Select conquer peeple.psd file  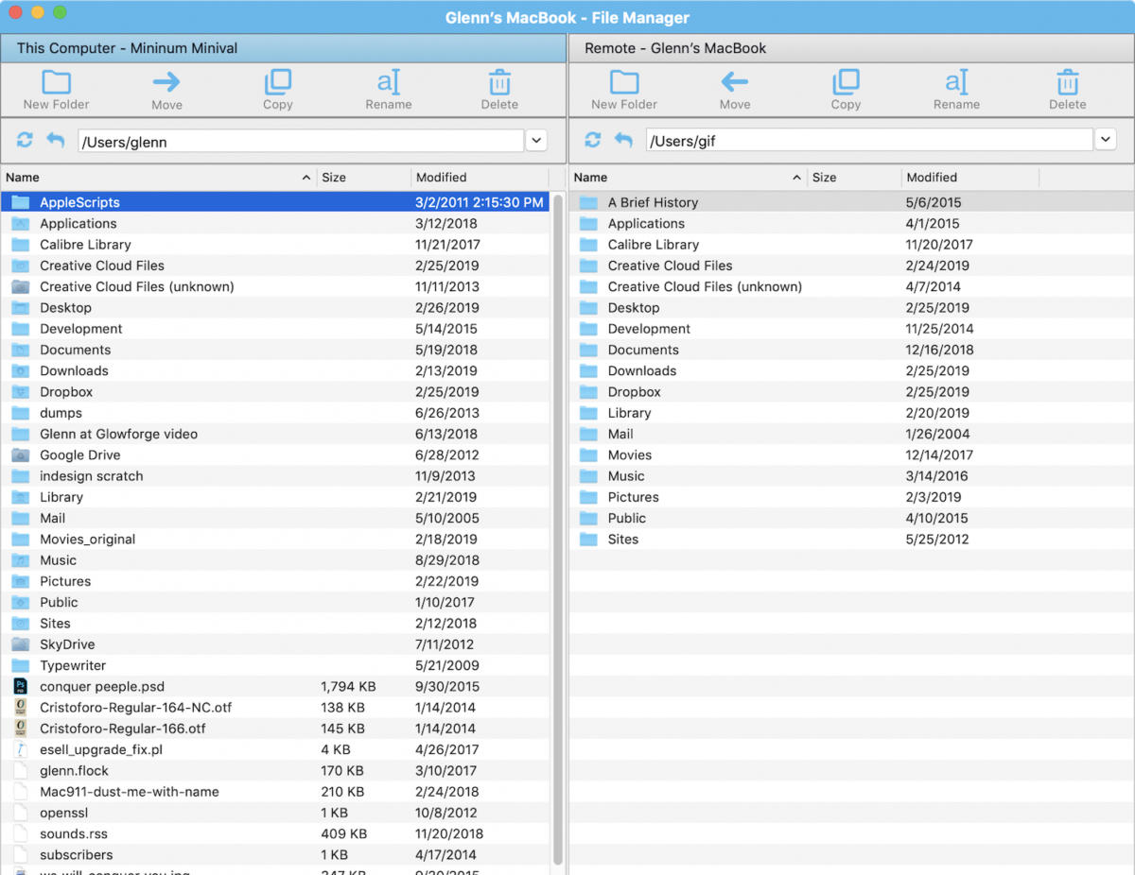[x=101, y=687]
